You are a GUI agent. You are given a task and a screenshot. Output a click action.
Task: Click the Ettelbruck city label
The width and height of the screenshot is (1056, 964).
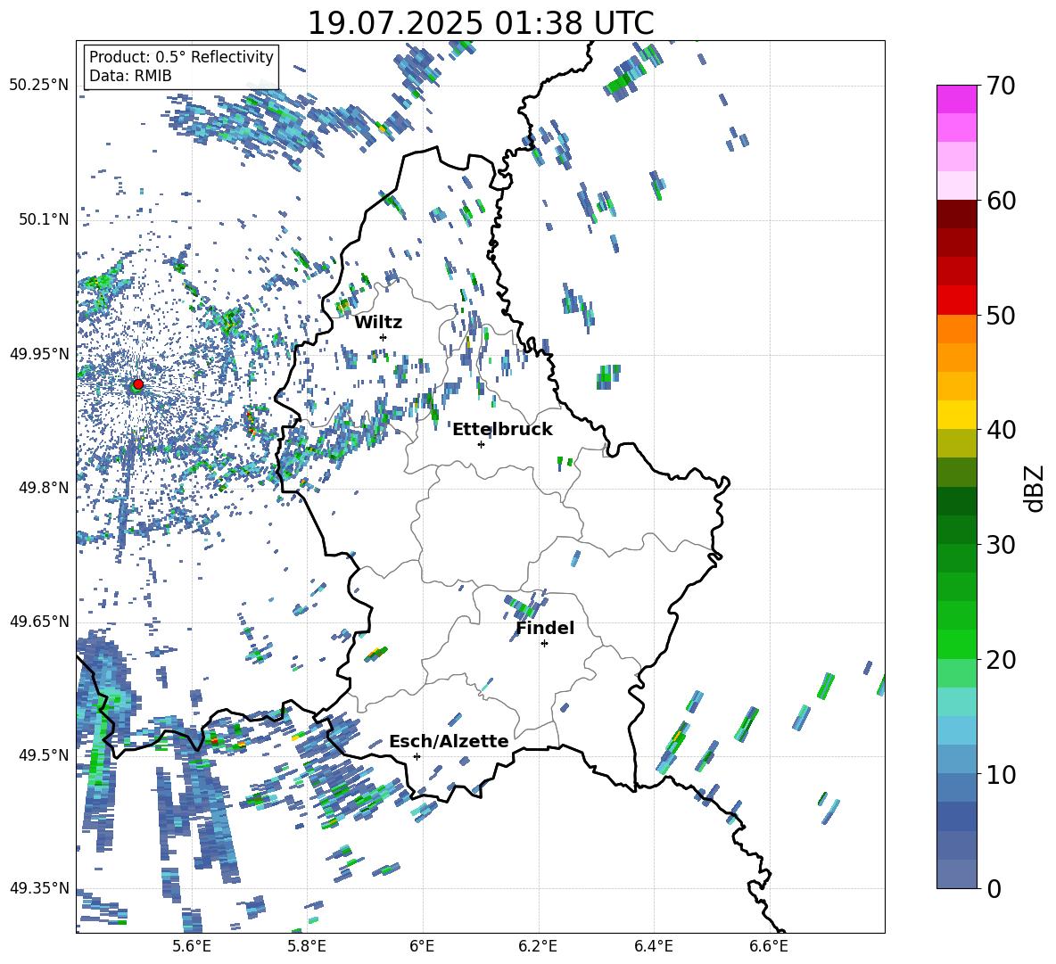pyautogui.click(x=502, y=430)
